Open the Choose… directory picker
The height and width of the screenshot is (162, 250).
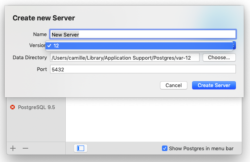(x=219, y=57)
